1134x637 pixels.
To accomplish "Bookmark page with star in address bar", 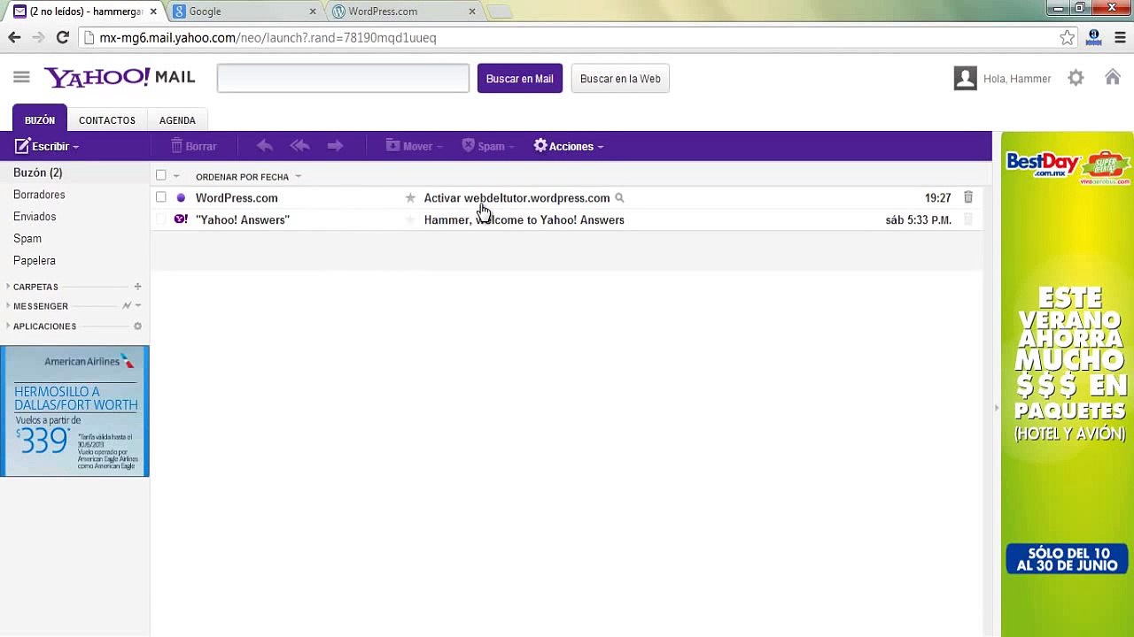I will [x=1068, y=38].
